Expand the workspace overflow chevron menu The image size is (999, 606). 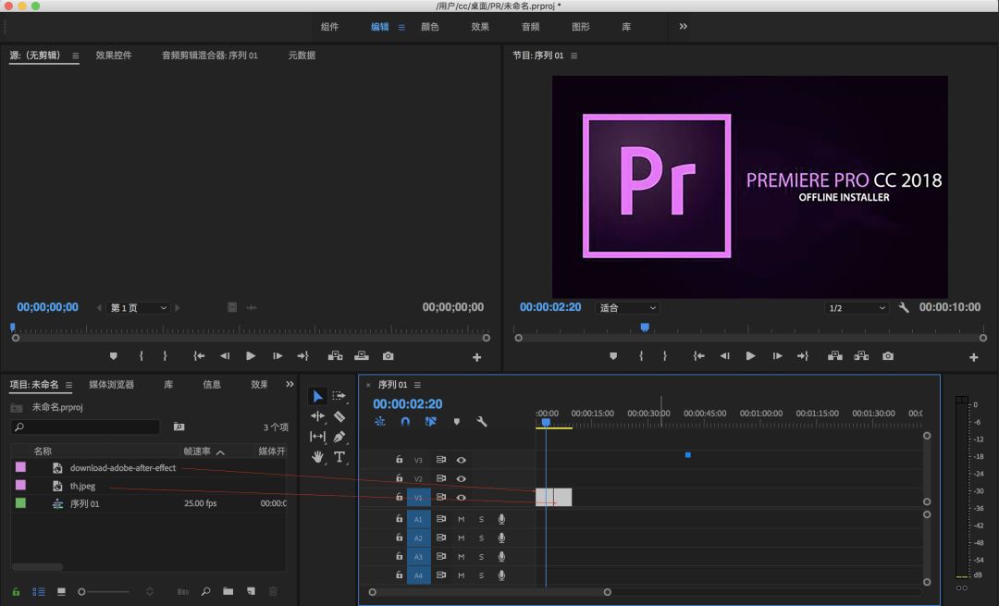tap(683, 27)
